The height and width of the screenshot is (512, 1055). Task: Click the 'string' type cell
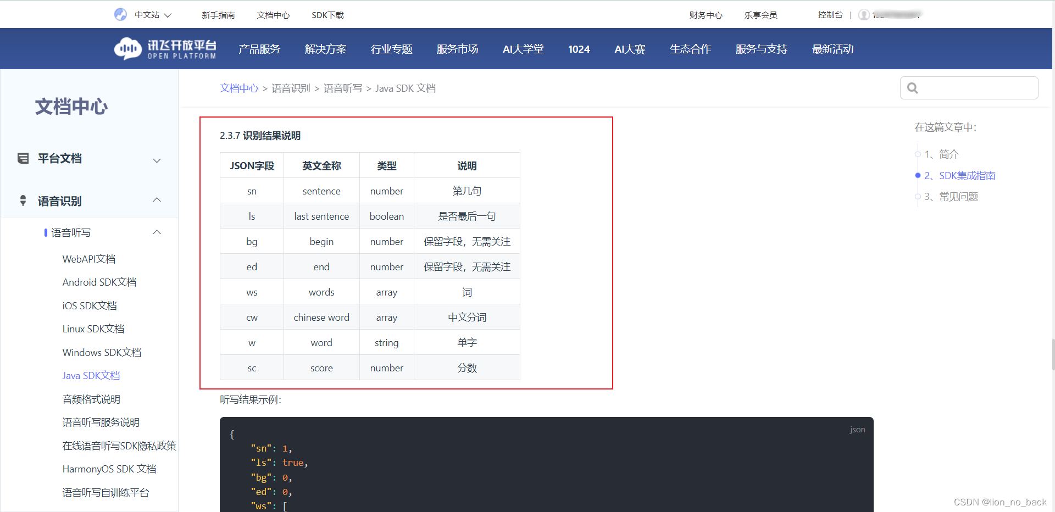[x=387, y=342]
